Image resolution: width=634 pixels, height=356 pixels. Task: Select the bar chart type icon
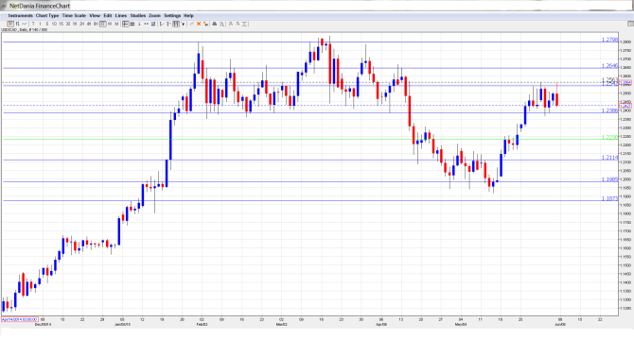[x=17, y=25]
